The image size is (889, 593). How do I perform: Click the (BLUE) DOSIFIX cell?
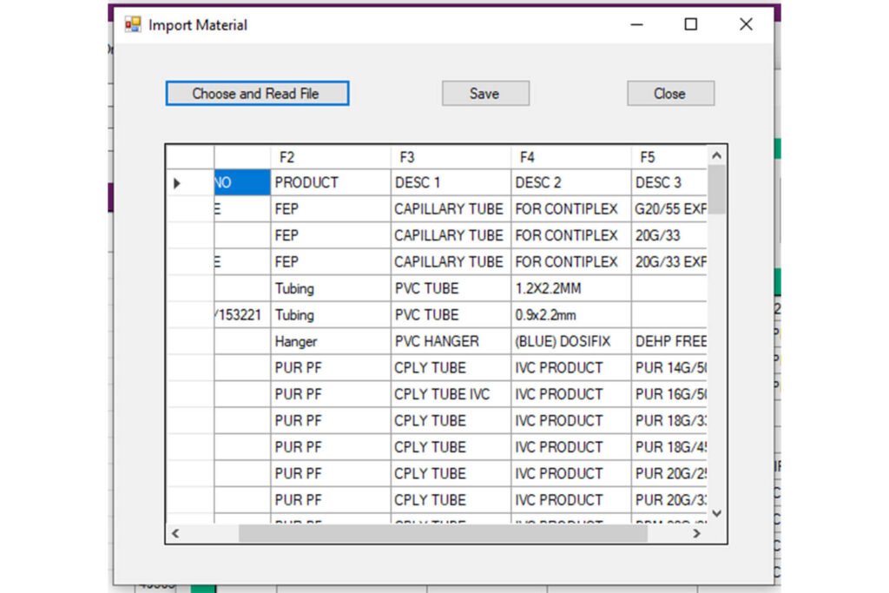click(x=570, y=341)
